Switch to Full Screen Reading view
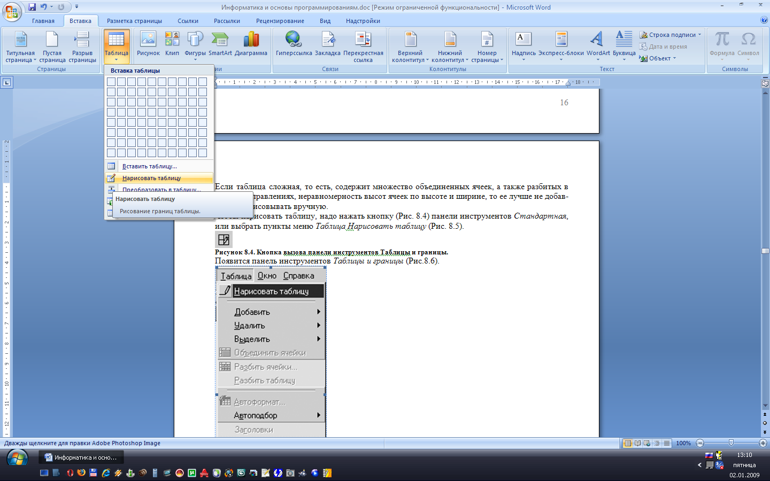The image size is (770, 481). click(x=637, y=443)
